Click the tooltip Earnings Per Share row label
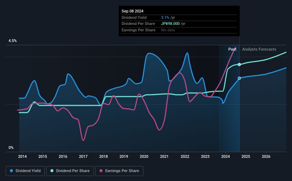 (138, 30)
